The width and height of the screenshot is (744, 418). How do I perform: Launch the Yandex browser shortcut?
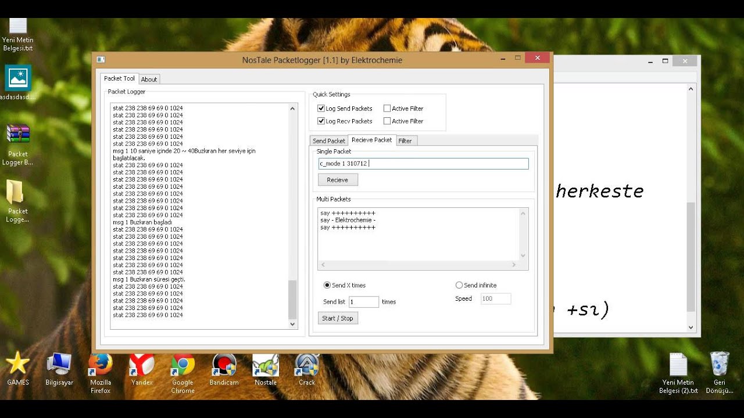click(x=142, y=369)
